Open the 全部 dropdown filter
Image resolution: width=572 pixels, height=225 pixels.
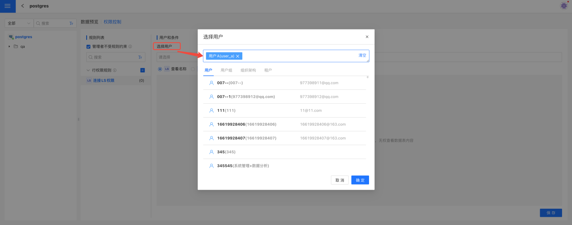pyautogui.click(x=19, y=23)
